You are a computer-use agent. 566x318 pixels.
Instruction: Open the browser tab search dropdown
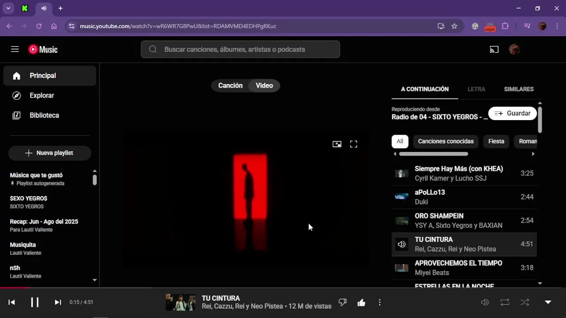[x=8, y=8]
